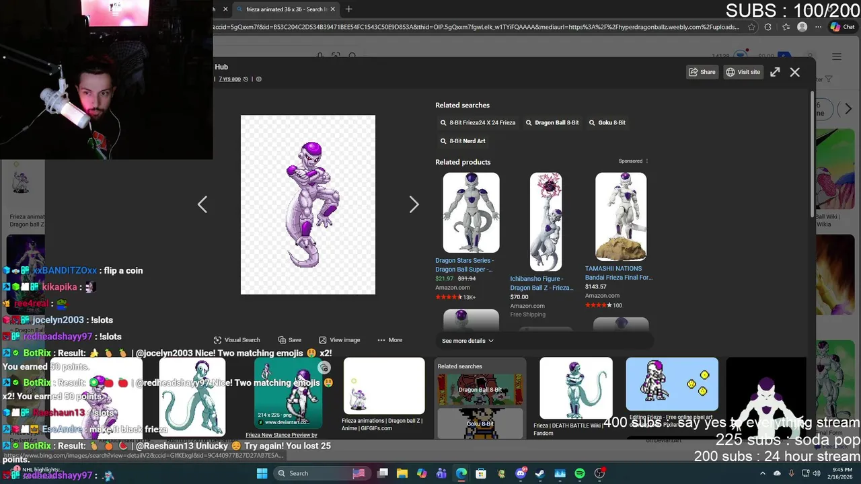The height and width of the screenshot is (484, 861).
Task: Click the 7 yrs ago date link
Action: coord(229,79)
